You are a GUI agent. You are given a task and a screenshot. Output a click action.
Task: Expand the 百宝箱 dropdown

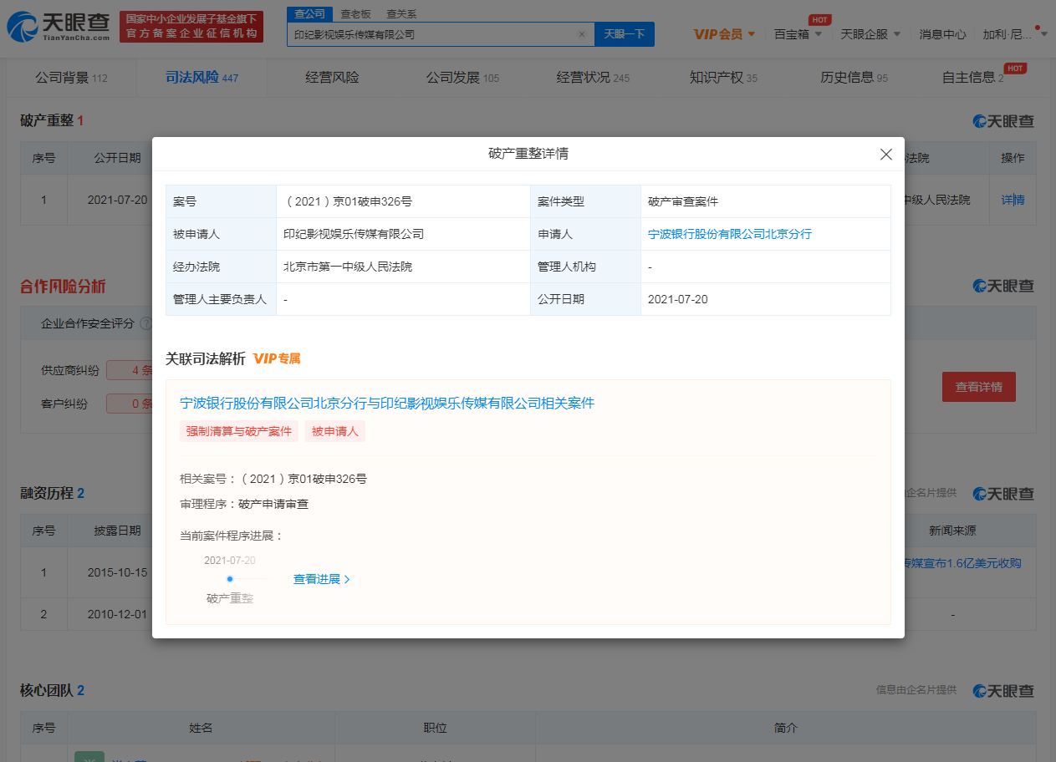coord(798,34)
